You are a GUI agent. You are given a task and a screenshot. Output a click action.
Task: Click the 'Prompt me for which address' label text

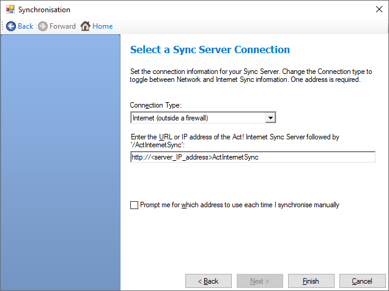239,205
